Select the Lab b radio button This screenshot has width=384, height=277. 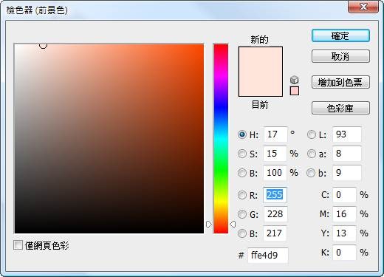311,173
